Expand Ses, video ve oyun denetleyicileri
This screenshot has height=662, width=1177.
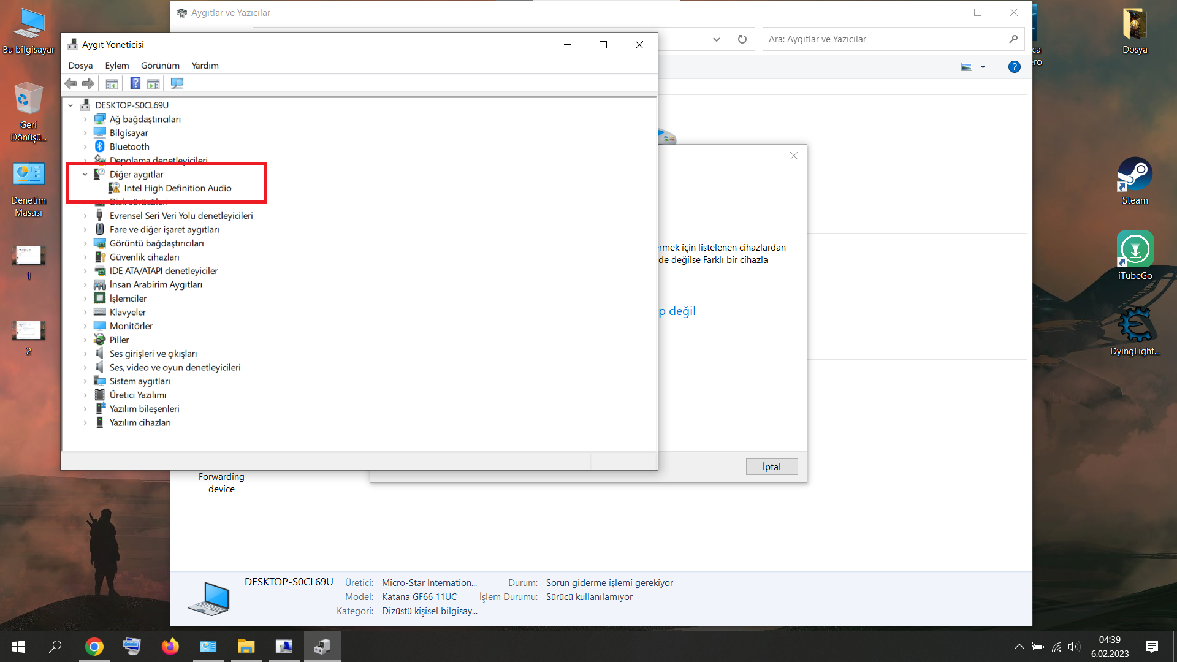point(85,367)
